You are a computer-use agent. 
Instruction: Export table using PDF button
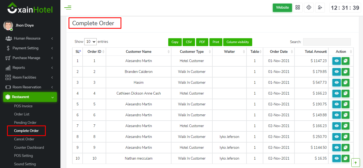202,42
